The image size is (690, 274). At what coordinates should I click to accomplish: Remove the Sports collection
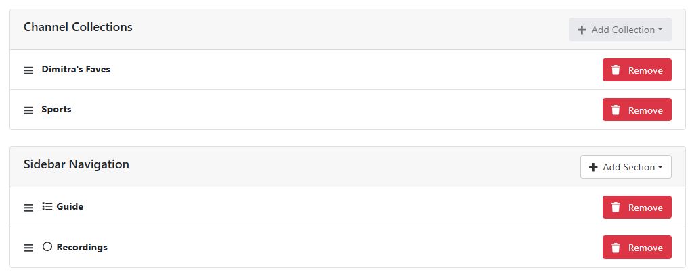[637, 110]
